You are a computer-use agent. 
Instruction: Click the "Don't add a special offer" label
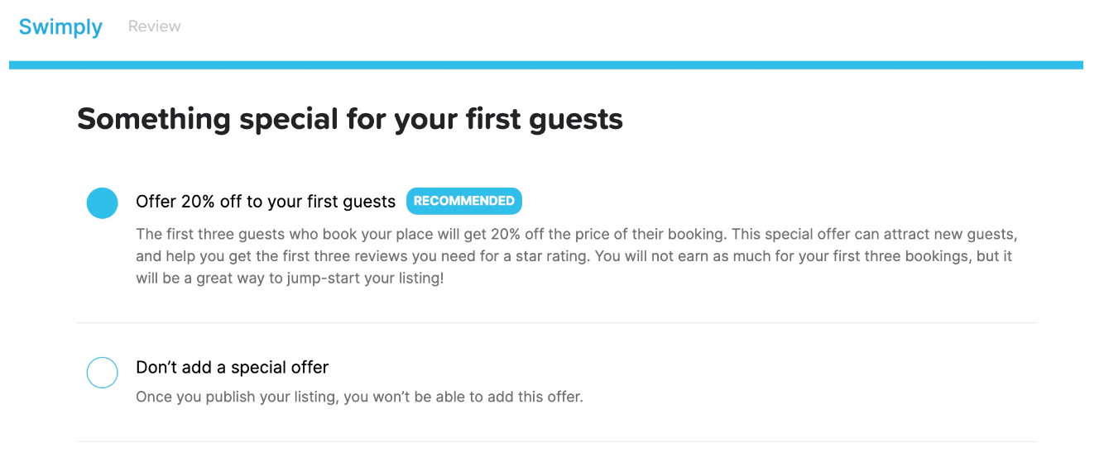pos(233,367)
